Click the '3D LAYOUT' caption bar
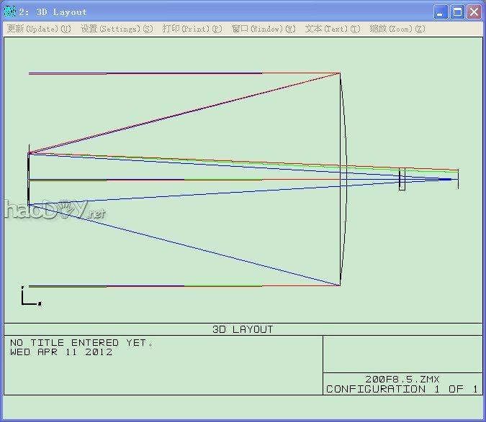Image resolution: width=486 pixels, height=422 pixels. [243, 329]
